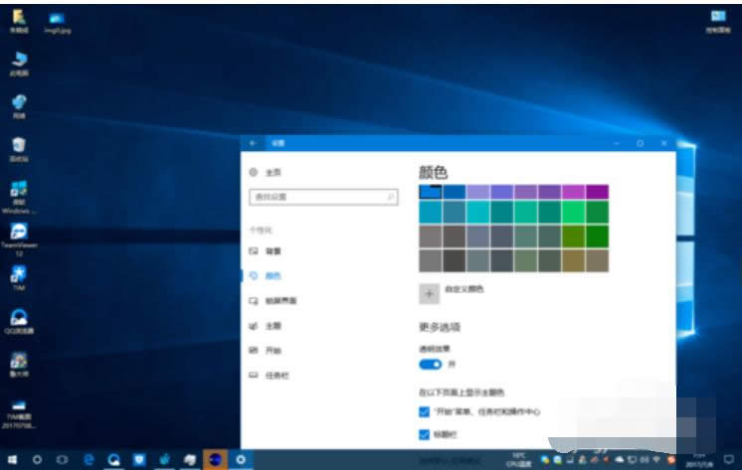The image size is (742, 470).
Task: Go to the Themes (主题) page
Action: (x=273, y=325)
